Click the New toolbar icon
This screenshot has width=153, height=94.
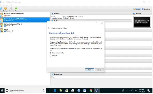click(x=1, y=9)
